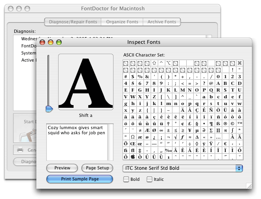
Task: Choose the copyright symbol cell
Action: click(233, 124)
